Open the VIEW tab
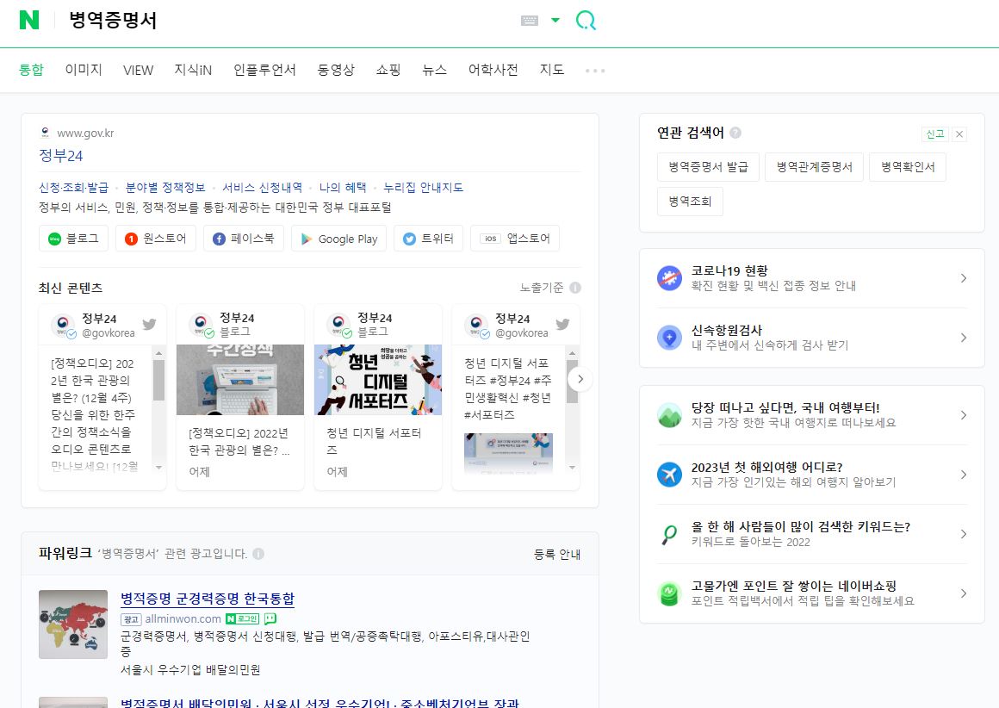 [x=139, y=70]
